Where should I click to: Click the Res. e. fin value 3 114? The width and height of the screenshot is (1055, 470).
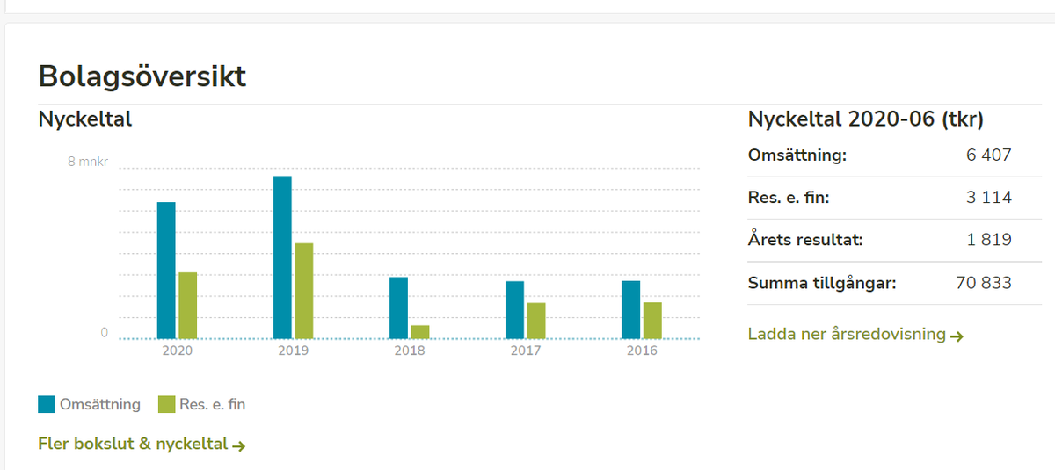click(989, 198)
